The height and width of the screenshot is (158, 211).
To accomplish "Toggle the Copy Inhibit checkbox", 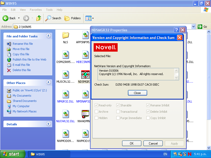I will pos(148,118).
